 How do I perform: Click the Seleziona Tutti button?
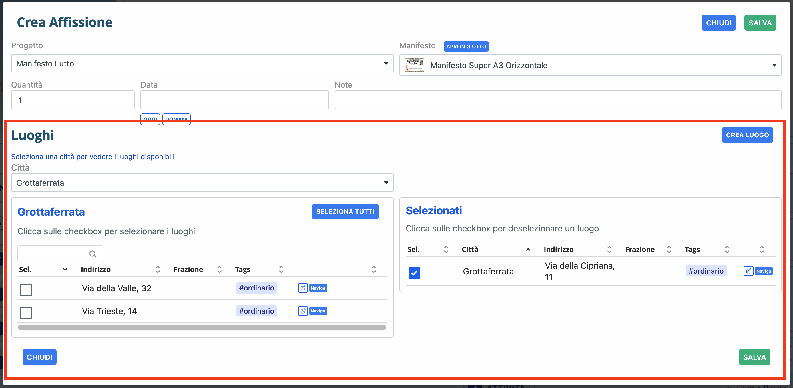(345, 212)
